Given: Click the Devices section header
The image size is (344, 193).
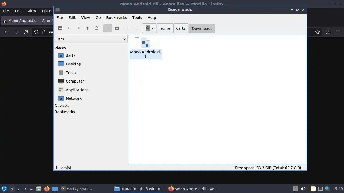Looking at the screenshot, I should click(62, 106).
